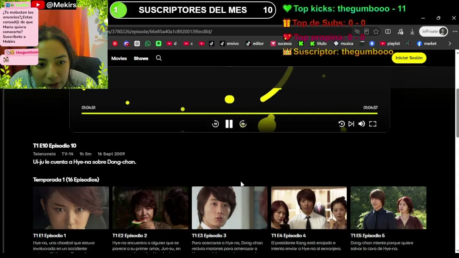The image size is (459, 258).
Task: Open the sucesos bookmark
Action: 281,44
